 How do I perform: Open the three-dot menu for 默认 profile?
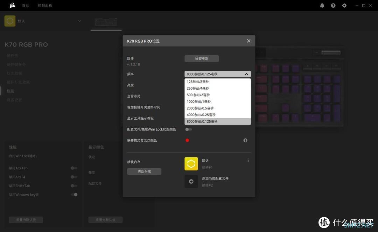pos(248,161)
